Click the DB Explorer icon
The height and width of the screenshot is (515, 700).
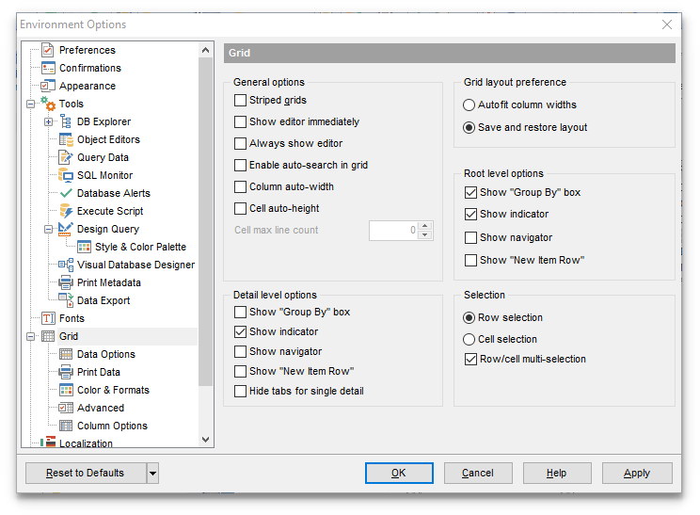66,121
